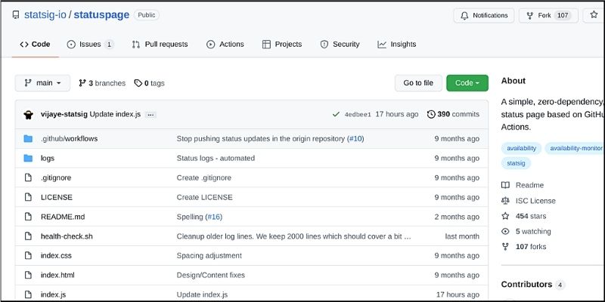Click the file icon next to index.js
605x302 pixels.
28,294
